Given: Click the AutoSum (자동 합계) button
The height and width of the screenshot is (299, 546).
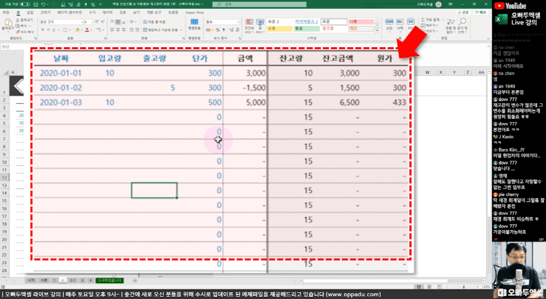Looking at the screenshot, I should [x=430, y=20].
